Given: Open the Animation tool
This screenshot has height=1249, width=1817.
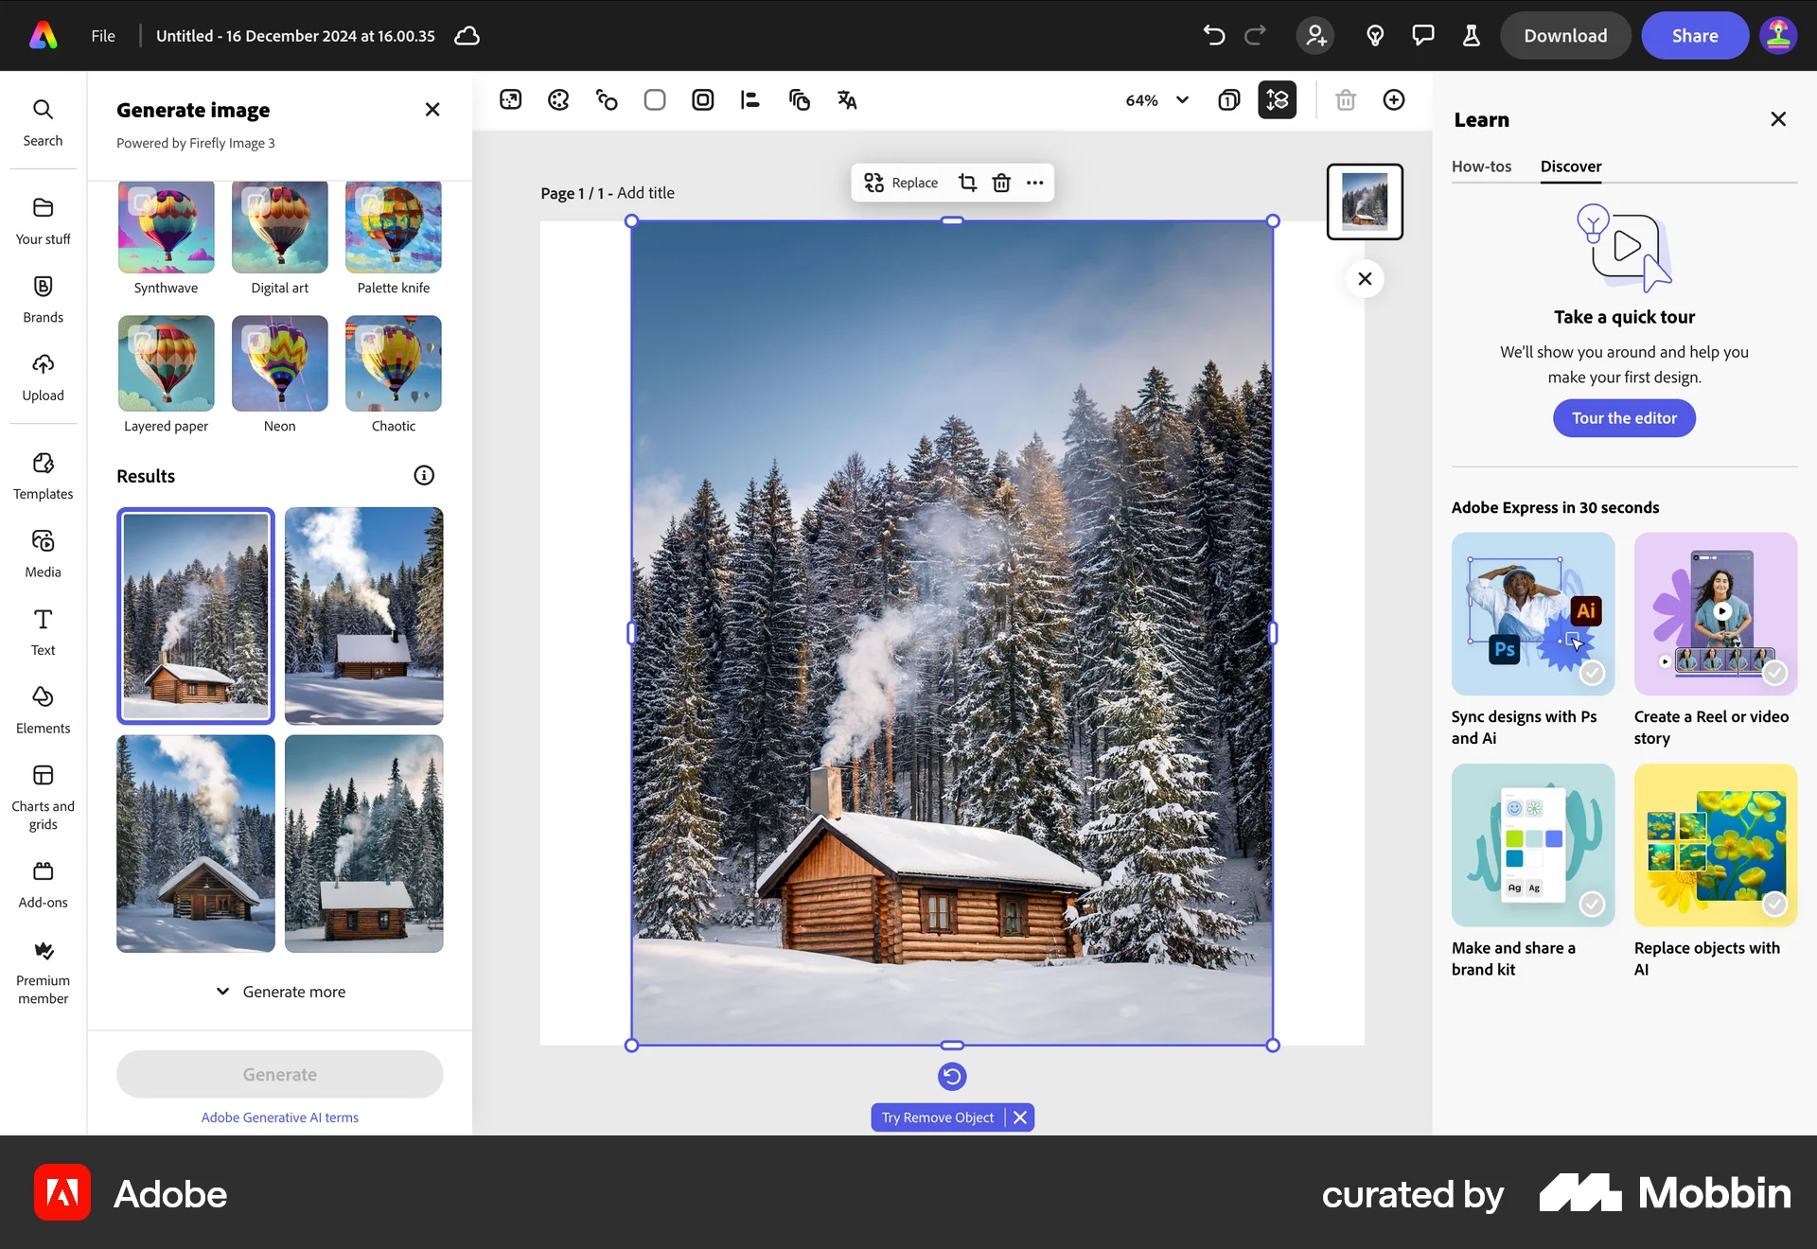Looking at the screenshot, I should 607,99.
